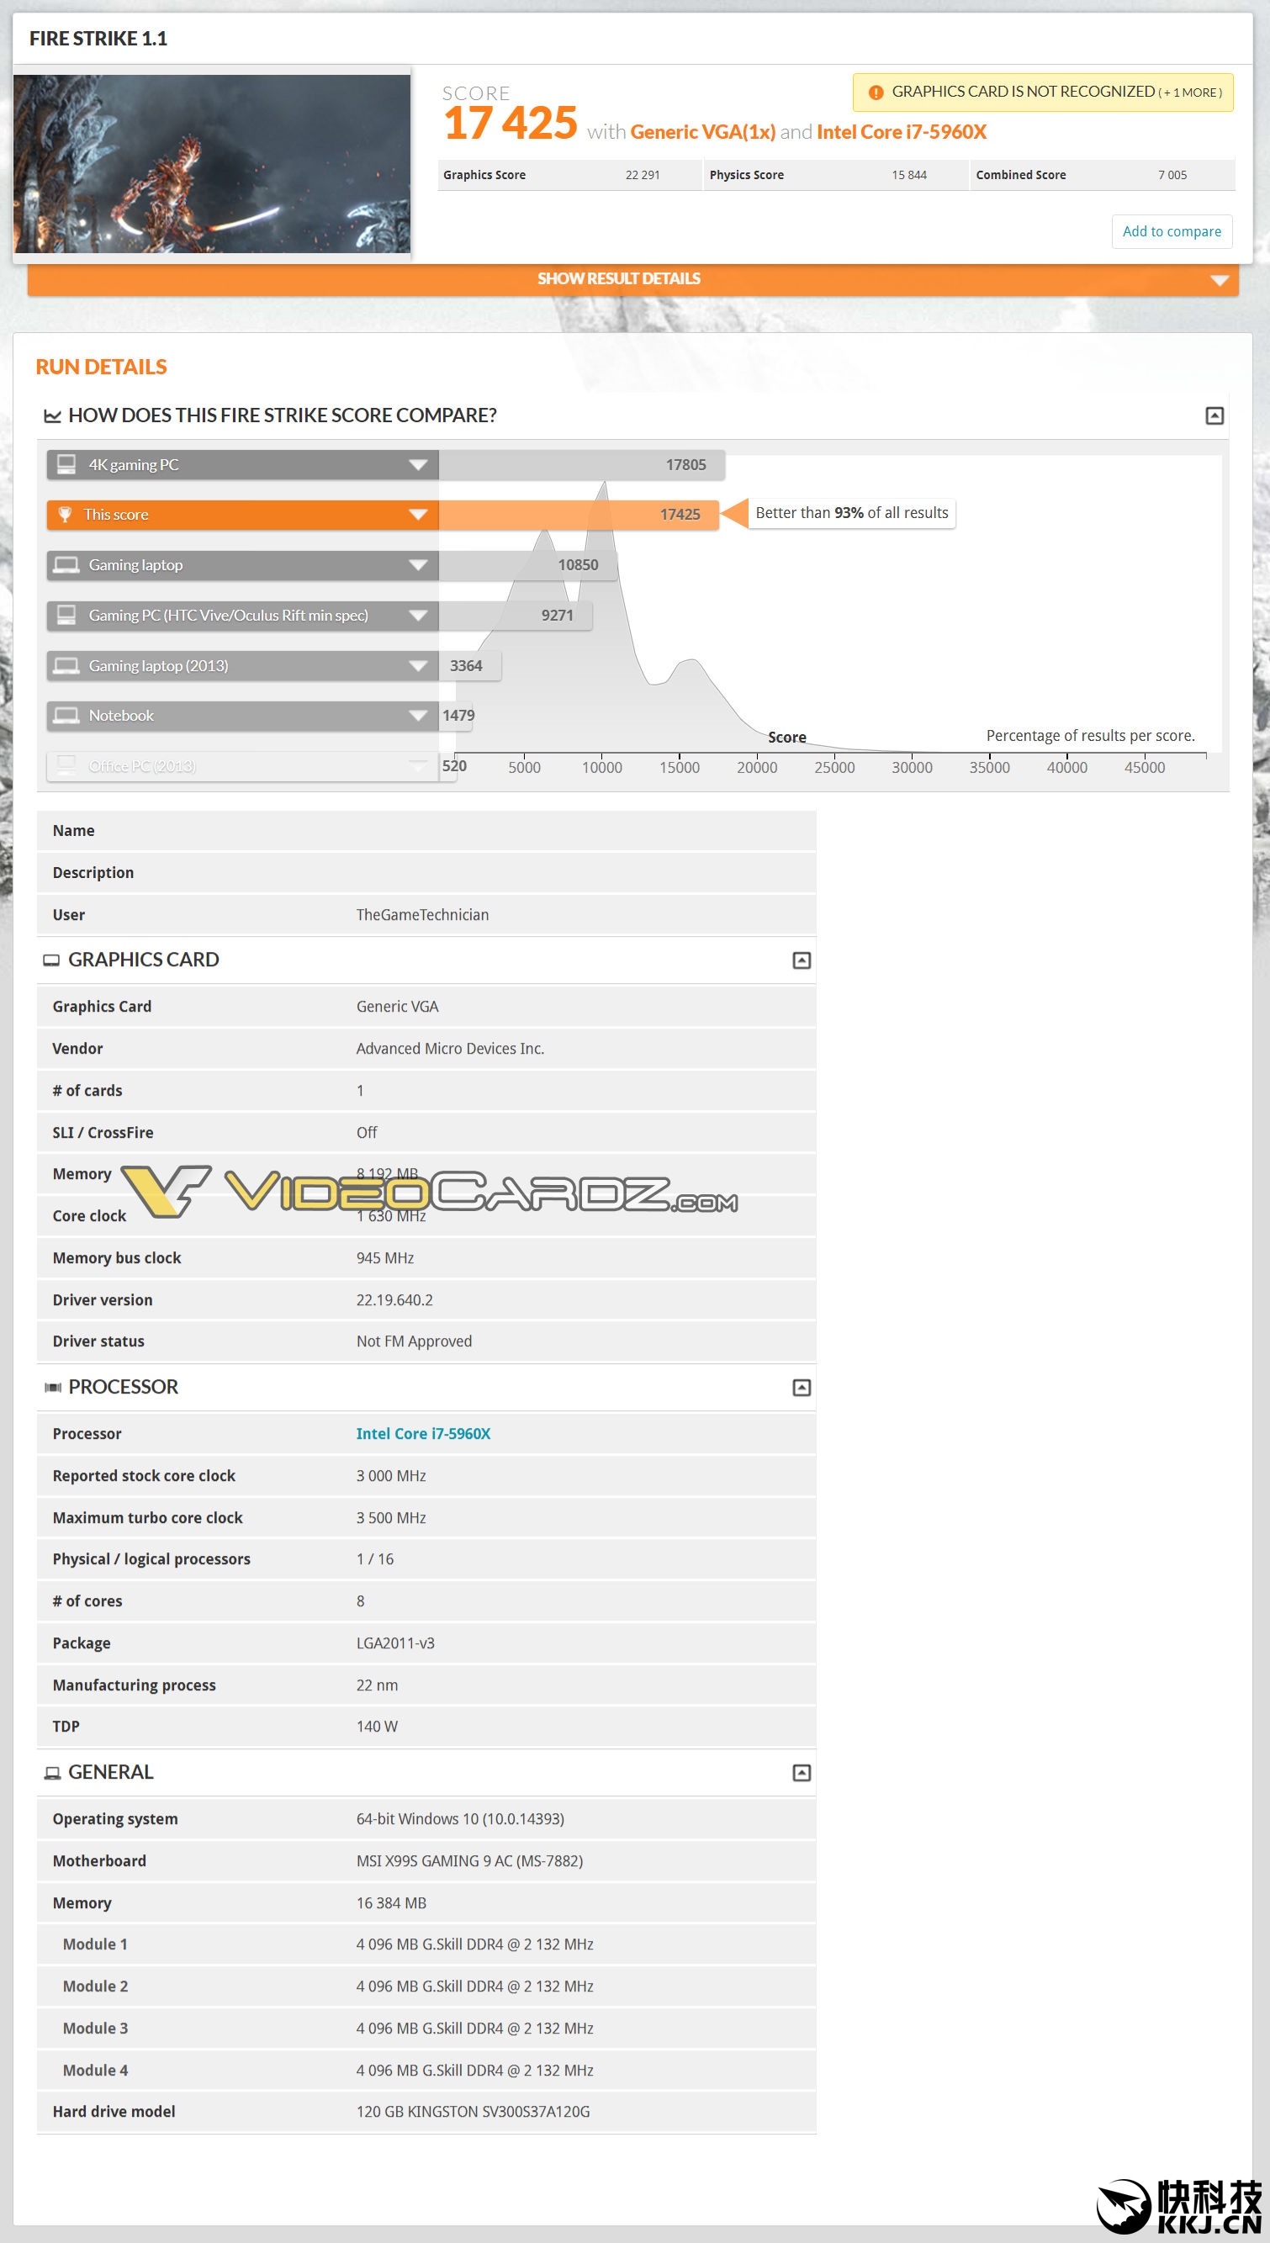The image size is (1270, 2243).
Task: Click the Manufacturing process 22 nm value
Action: coord(377,1685)
